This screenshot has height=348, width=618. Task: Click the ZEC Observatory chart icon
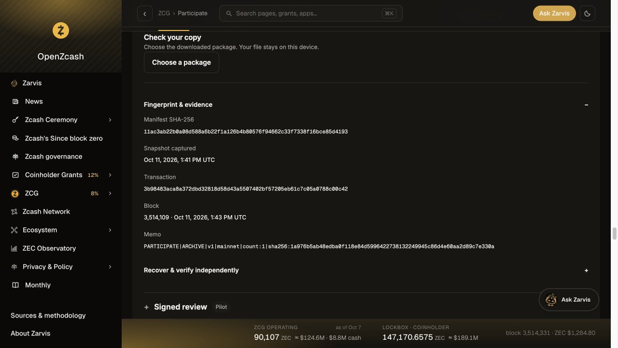[14, 248]
